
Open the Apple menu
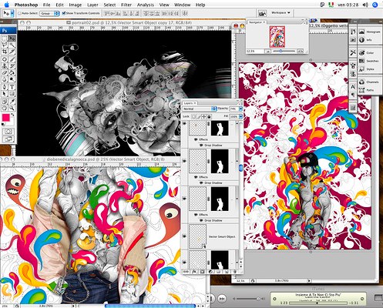click(6, 5)
